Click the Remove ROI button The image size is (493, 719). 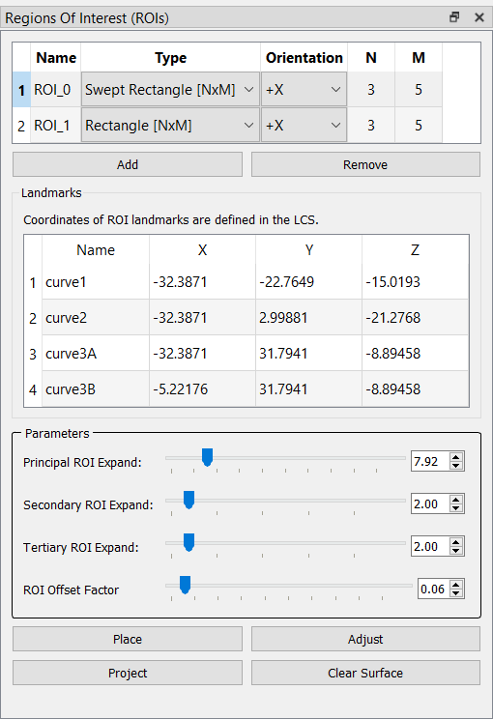click(x=365, y=164)
